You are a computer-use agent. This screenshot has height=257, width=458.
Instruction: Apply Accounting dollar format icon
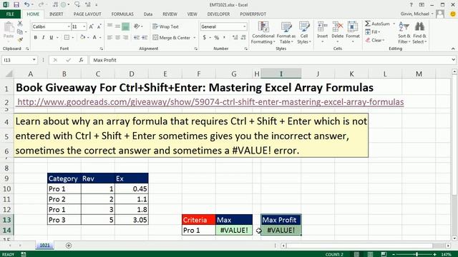205,37
